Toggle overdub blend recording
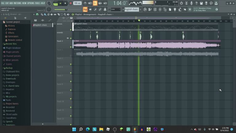The image size is (236, 133). click(100, 3)
